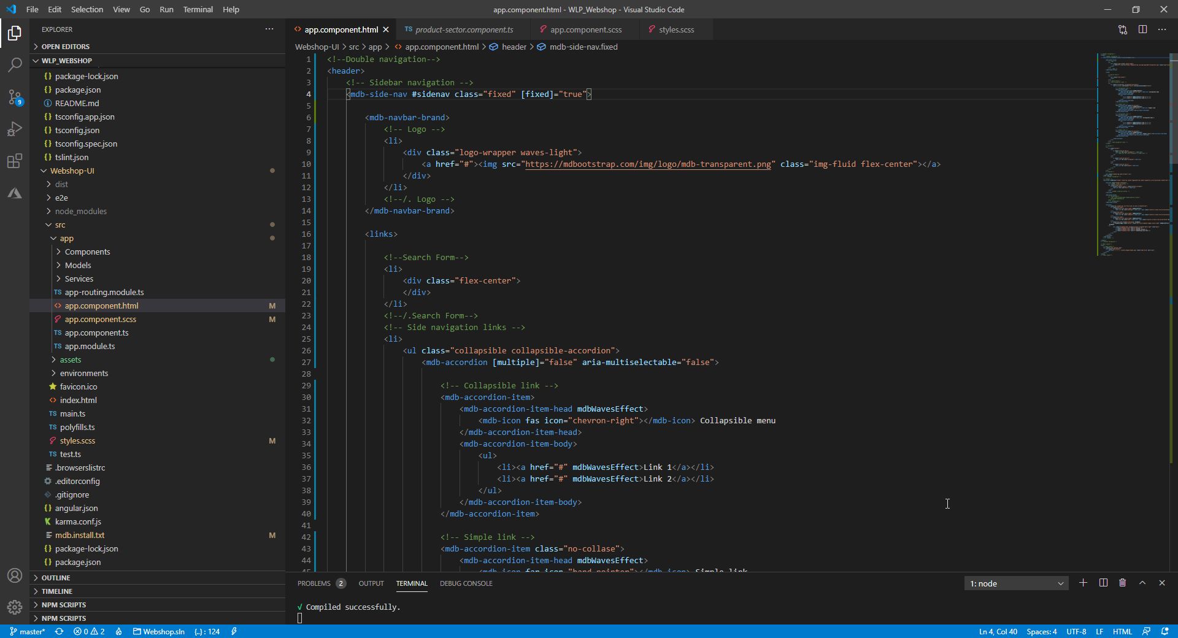This screenshot has height=638, width=1178.
Task: Open Source Control view with 9 changes
Action: pos(15,97)
